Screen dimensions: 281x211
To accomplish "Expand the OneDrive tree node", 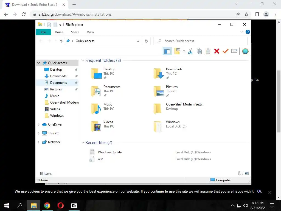I will (x=38, y=124).
